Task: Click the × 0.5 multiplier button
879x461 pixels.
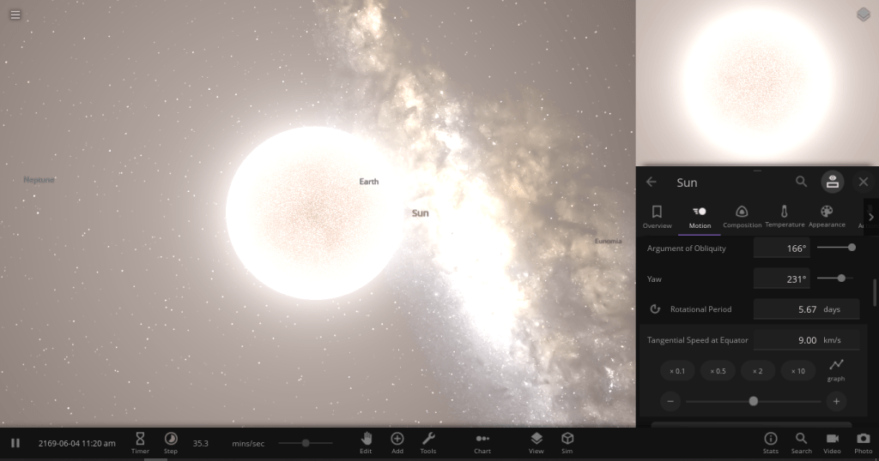Action: point(718,371)
